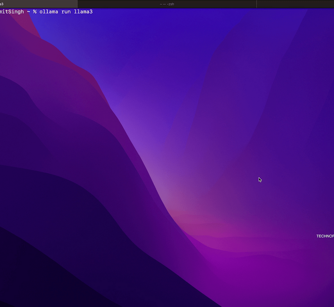The width and height of the screenshot is (334, 307).
Task: Click "-zsh" in the middle tab title
Action: pyautogui.click(x=170, y=4)
